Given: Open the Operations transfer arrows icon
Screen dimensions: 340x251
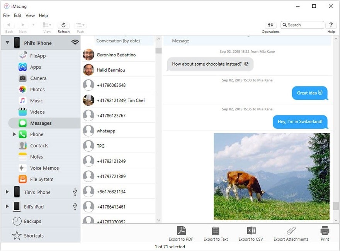Looking at the screenshot, I should point(270,25).
